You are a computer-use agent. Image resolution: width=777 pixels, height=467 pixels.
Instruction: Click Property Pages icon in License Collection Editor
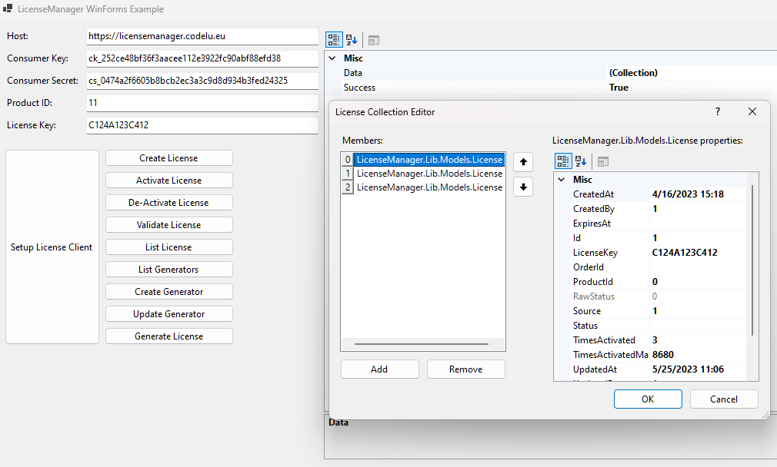(x=603, y=161)
